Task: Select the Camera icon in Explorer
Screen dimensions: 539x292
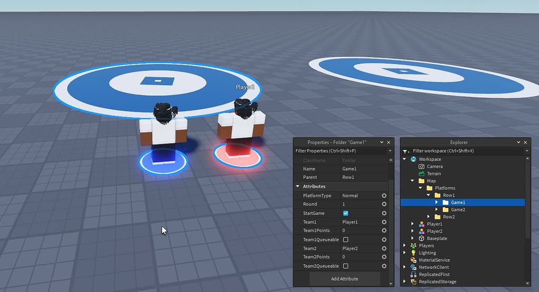Action: pyautogui.click(x=421, y=166)
